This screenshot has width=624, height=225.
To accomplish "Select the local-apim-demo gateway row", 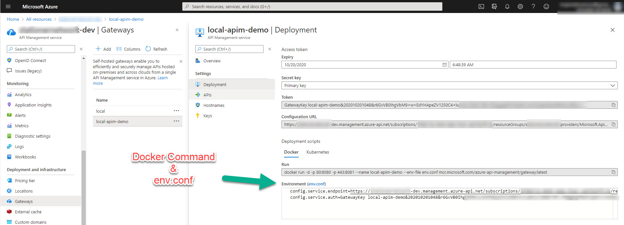I will (137, 121).
